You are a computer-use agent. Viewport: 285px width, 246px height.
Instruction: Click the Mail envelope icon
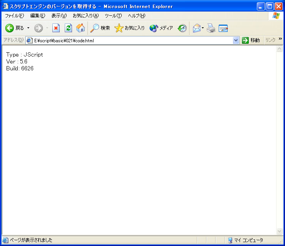(x=197, y=28)
